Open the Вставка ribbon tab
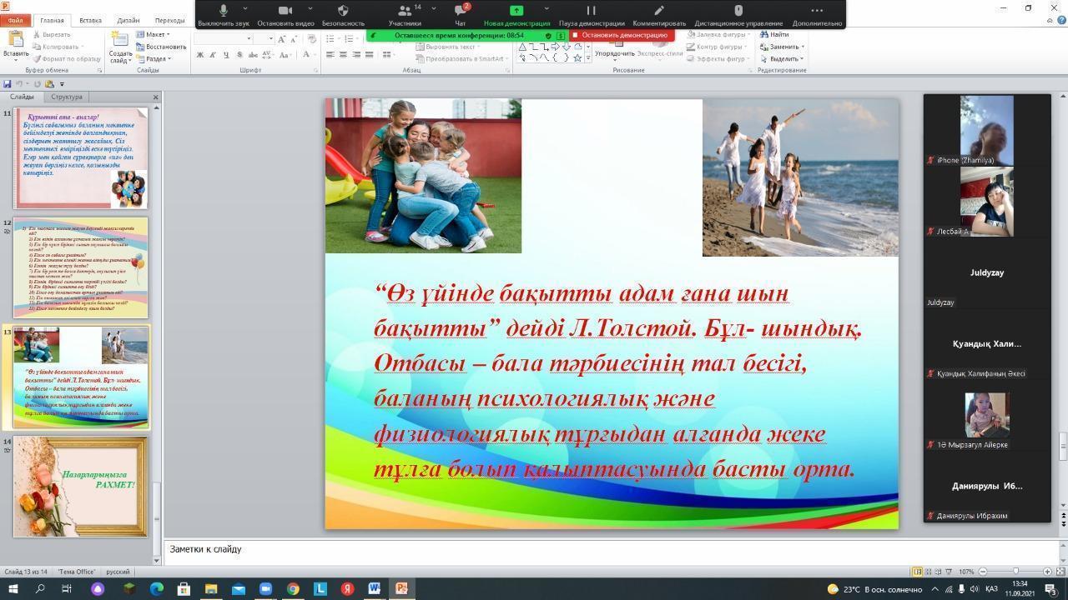 click(90, 20)
